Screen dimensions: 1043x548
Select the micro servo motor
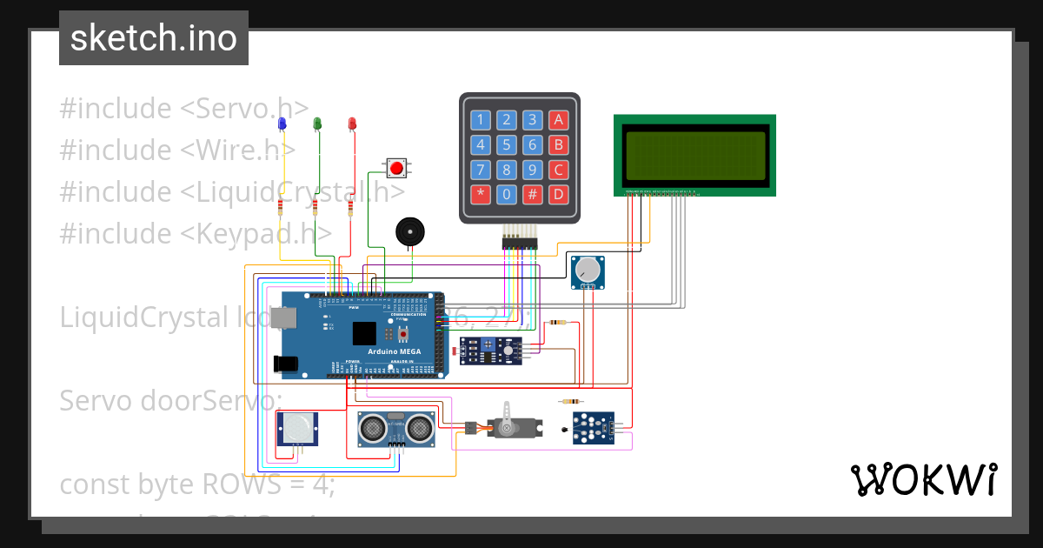tap(513, 426)
